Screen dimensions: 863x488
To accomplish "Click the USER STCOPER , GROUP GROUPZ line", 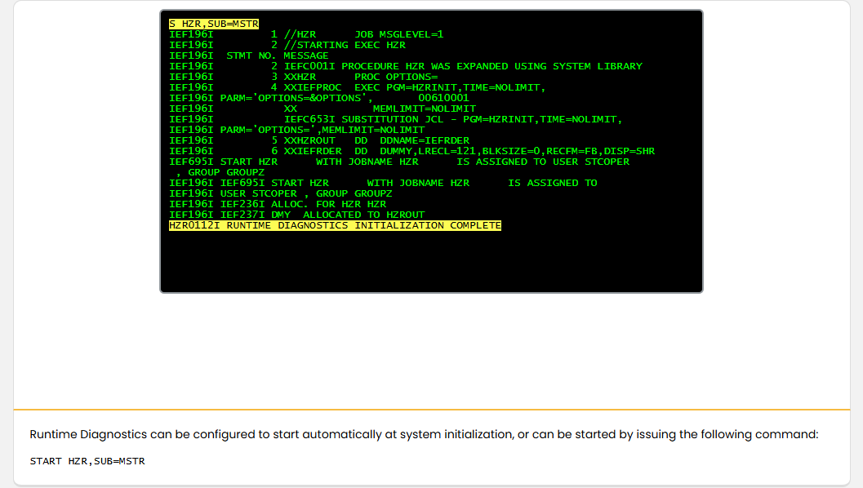I will tap(281, 193).
